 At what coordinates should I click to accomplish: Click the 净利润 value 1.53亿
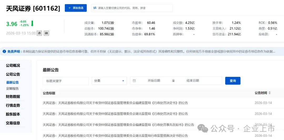point(190,28)
